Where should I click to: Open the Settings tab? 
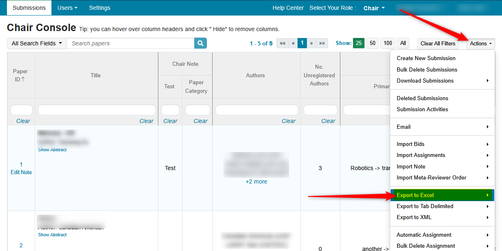[100, 8]
